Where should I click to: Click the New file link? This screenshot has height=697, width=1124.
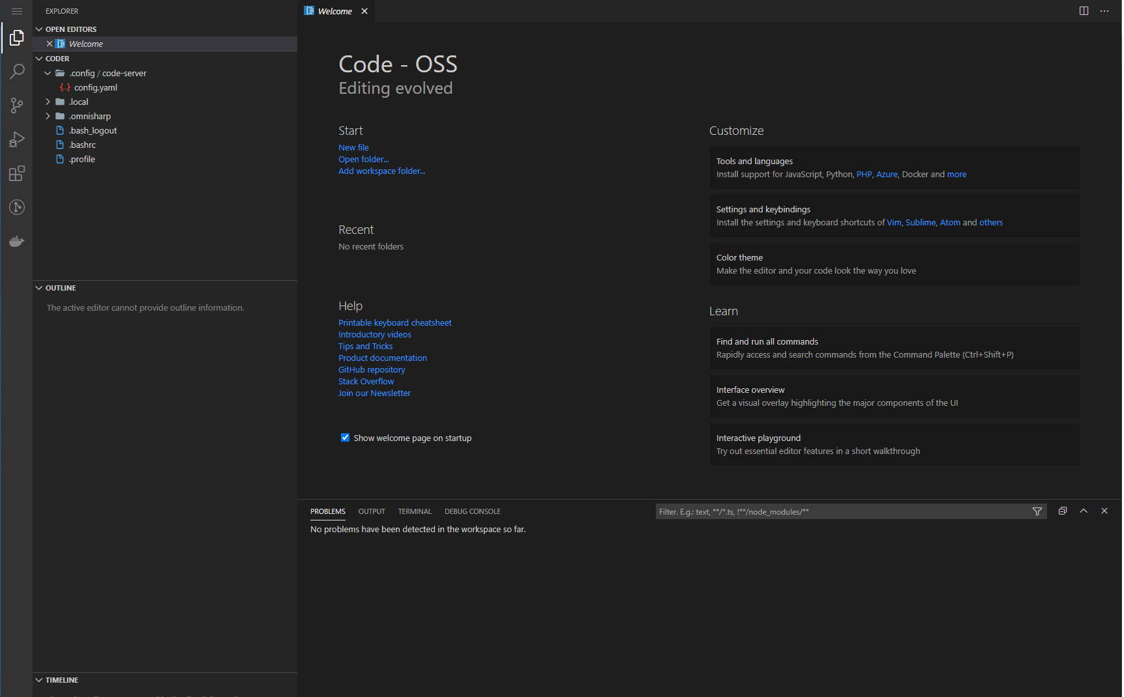[x=353, y=148]
